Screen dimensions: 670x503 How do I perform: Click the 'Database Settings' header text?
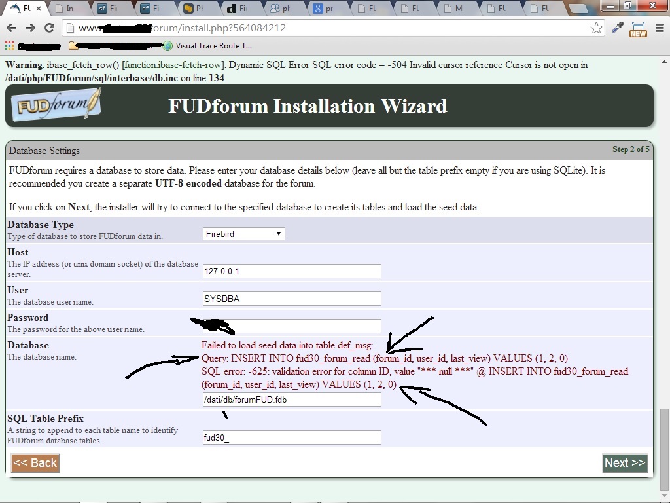point(44,151)
